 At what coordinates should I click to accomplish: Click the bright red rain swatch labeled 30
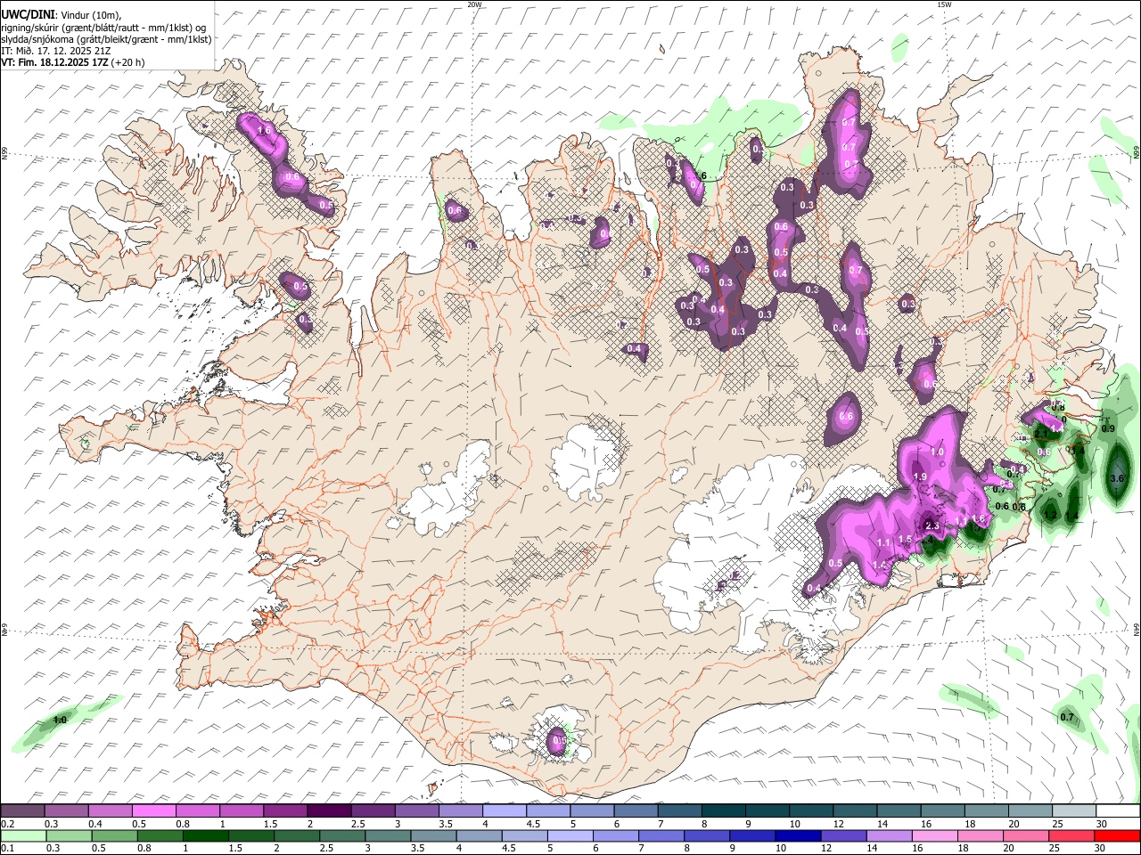(1119, 835)
